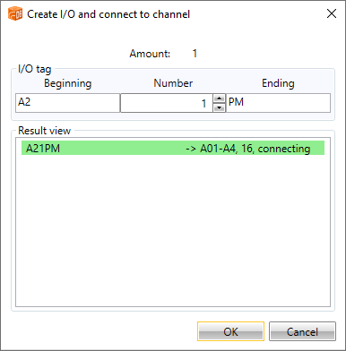Click into the Beginning field containing A2
346x351 pixels.
point(67,103)
